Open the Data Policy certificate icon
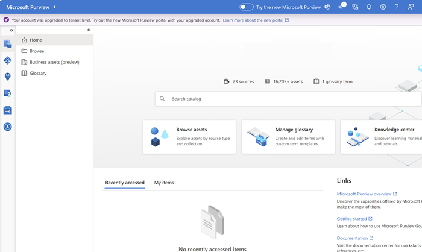The width and height of the screenshot is (422, 252). (x=7, y=93)
